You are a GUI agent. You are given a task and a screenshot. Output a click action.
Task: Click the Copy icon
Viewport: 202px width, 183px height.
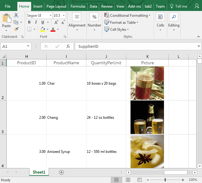point(16,22)
